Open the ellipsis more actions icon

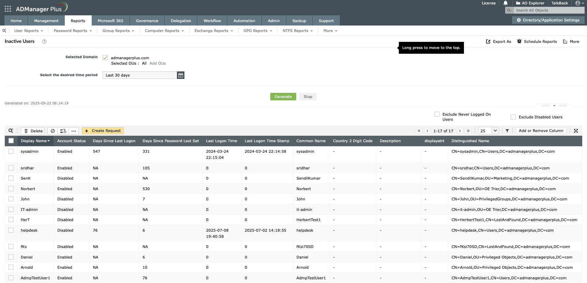coord(74,131)
